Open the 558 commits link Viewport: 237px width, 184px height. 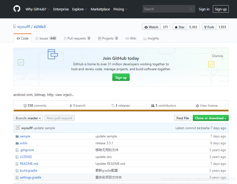[x=35, y=106]
